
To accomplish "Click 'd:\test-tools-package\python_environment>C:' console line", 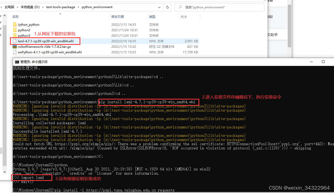I will click(58, 157).
